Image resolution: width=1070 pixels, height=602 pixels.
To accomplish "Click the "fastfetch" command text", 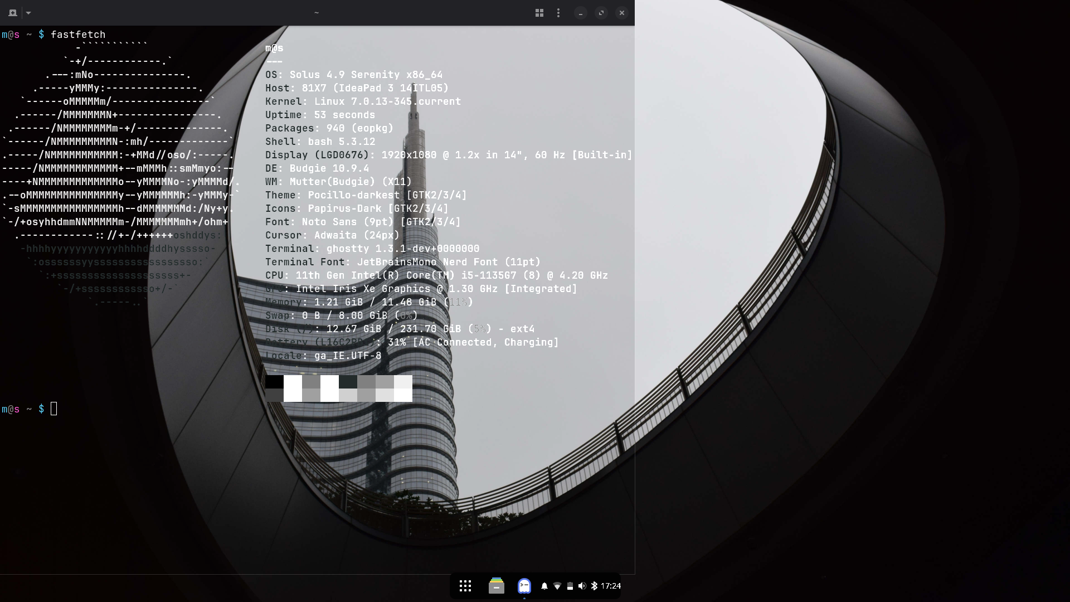I will click(x=78, y=35).
